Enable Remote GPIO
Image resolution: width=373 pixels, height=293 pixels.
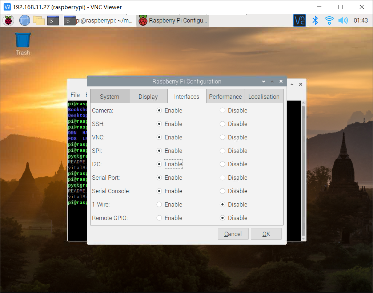click(159, 218)
